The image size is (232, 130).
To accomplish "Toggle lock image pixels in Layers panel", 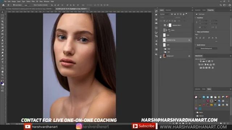I will point(167,21).
